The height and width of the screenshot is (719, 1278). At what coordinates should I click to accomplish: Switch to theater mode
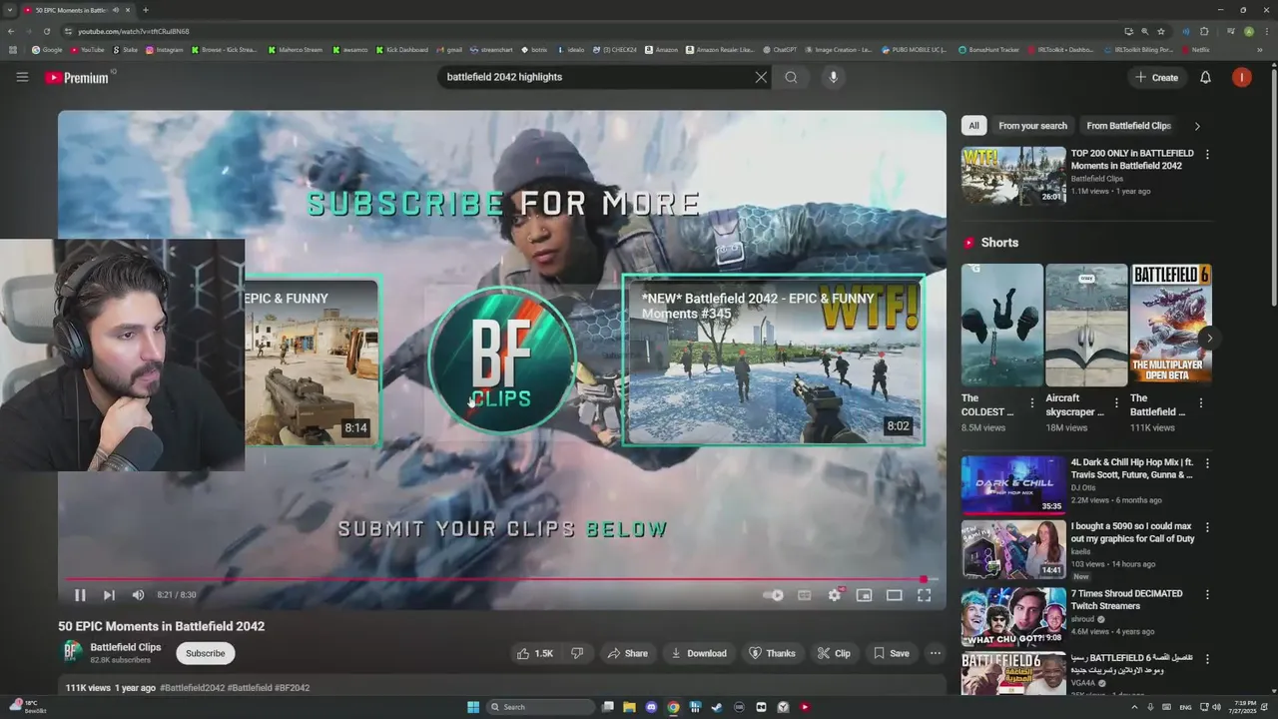tap(895, 595)
